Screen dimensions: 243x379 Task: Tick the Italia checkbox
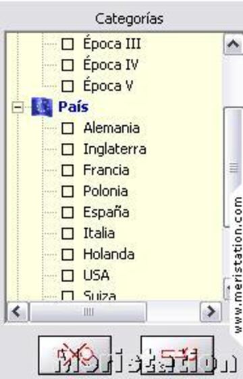click(67, 233)
